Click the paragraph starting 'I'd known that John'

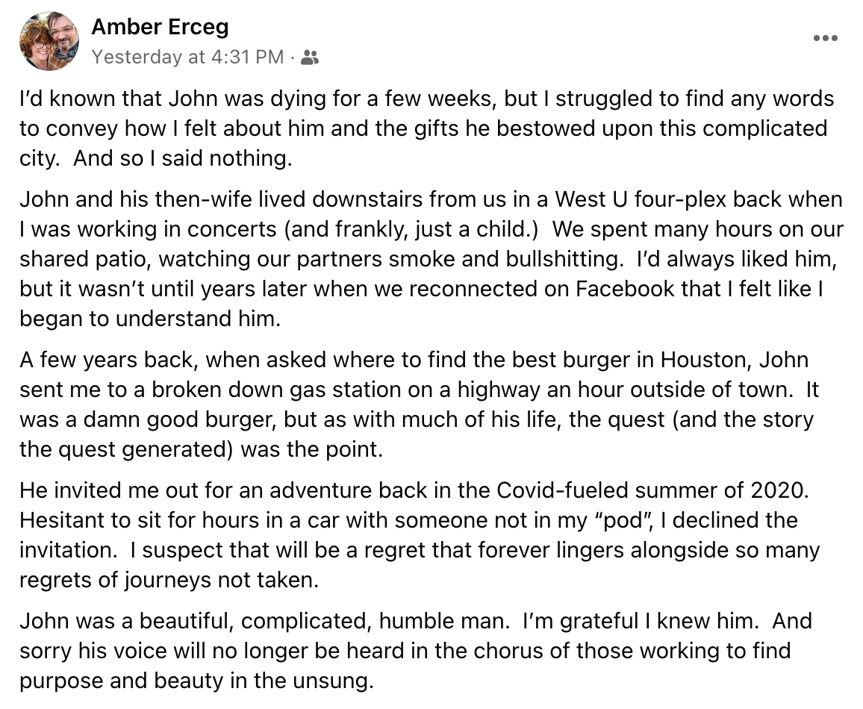pyautogui.click(x=426, y=128)
